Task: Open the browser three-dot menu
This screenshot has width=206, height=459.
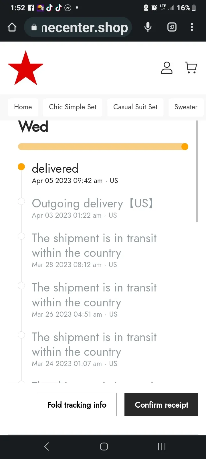Action: pos(192,27)
